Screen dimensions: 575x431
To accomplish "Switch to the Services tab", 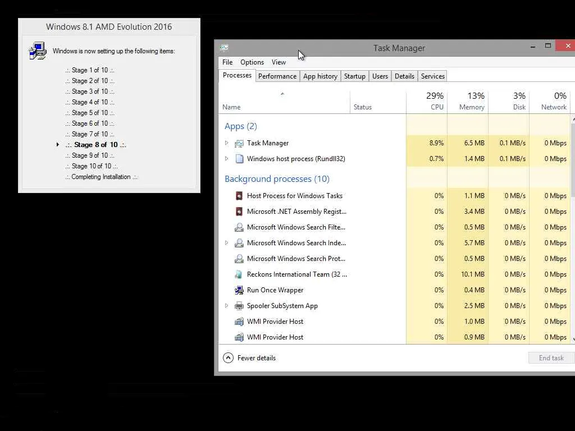I will click(433, 76).
